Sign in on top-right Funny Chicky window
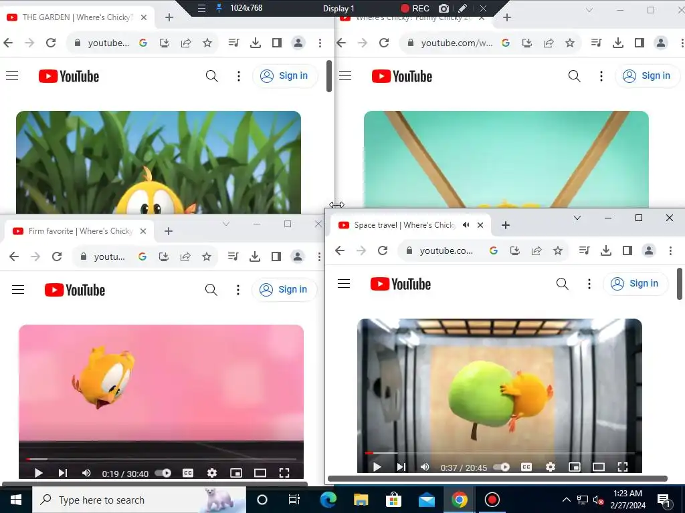The image size is (685, 513). (x=648, y=76)
